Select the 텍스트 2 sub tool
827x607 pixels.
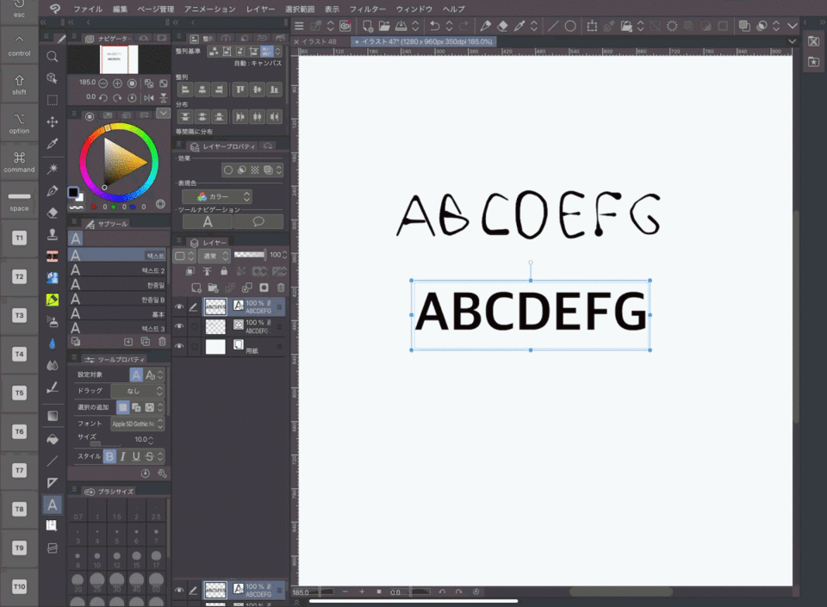(x=119, y=270)
